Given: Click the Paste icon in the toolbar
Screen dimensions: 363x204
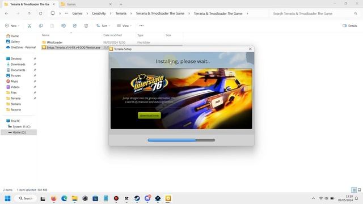Looking at the screenshot, I should (52, 25).
